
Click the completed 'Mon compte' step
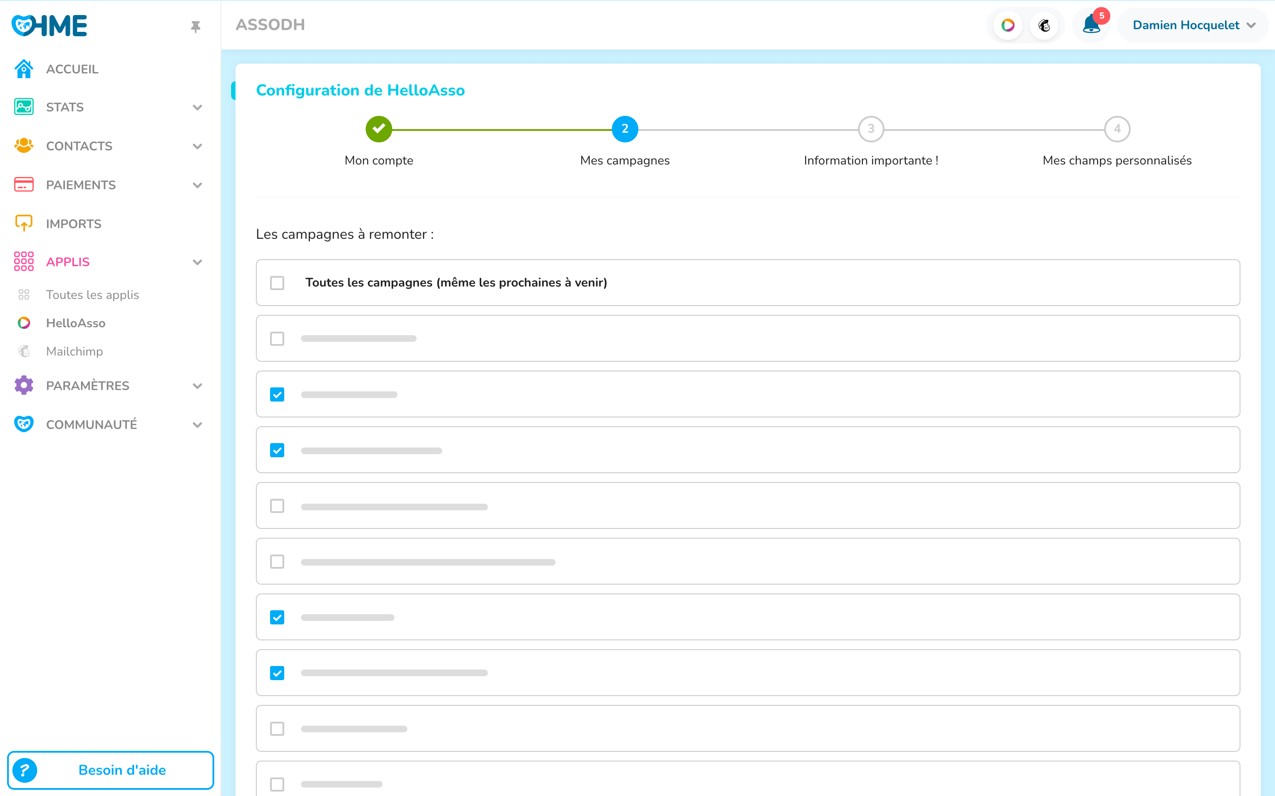[379, 129]
